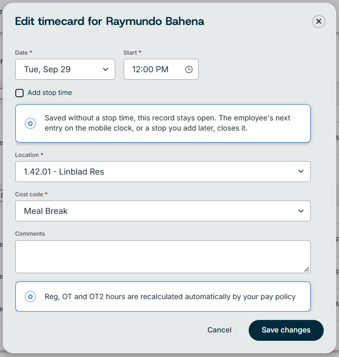Image resolution: width=339 pixels, height=357 pixels.
Task: Click the Start time field 12:00 PM
Action: pyautogui.click(x=161, y=69)
